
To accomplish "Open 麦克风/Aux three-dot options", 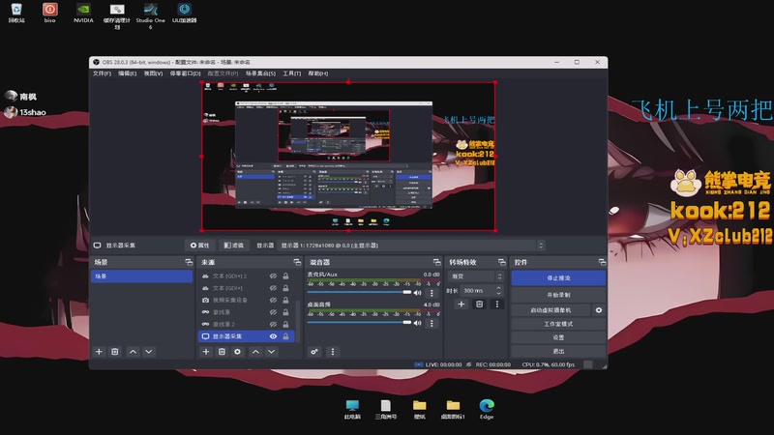I will pos(432,293).
